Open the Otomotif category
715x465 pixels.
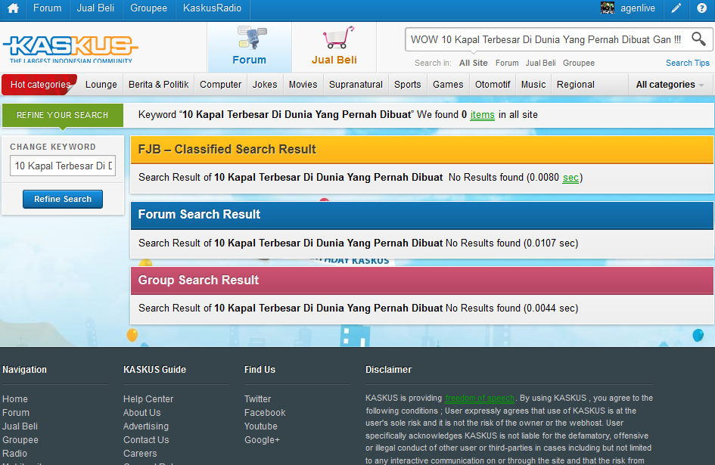pos(493,85)
